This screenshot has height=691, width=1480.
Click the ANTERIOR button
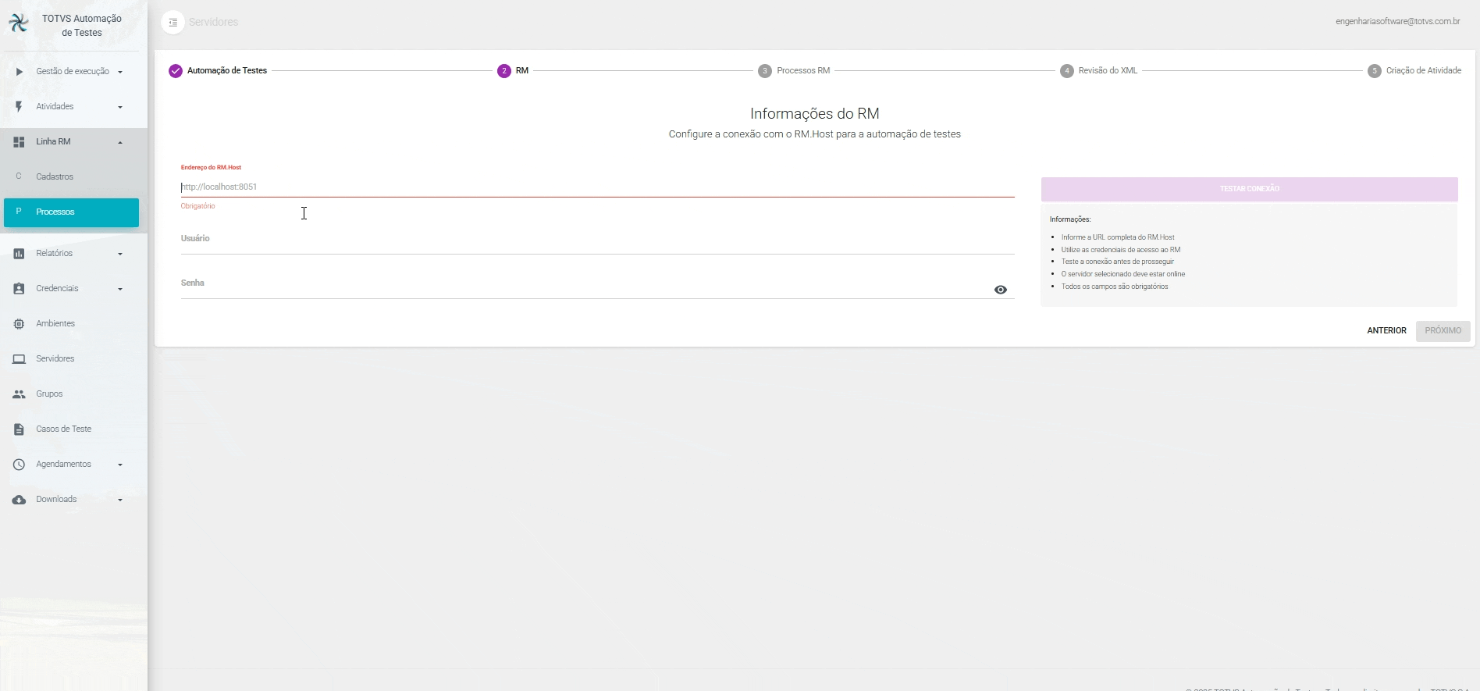click(1386, 331)
